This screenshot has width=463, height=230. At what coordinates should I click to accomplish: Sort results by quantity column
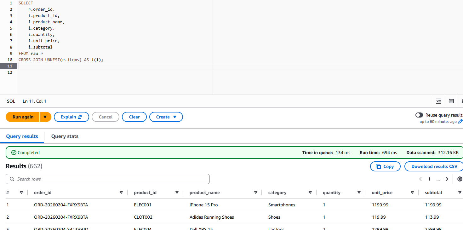[x=359, y=193]
